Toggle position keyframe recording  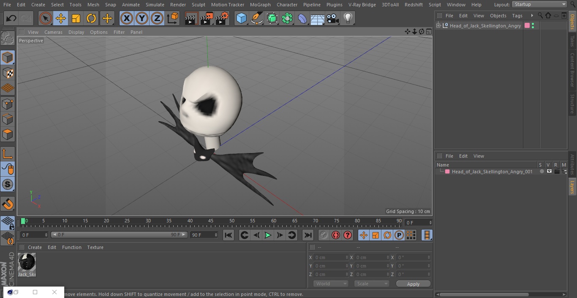click(x=364, y=235)
